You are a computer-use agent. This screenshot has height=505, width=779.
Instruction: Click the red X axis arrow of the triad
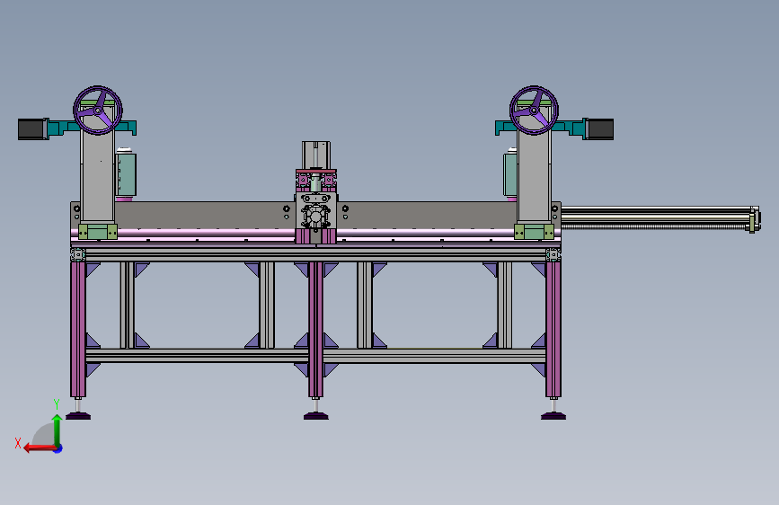pyautogui.click(x=39, y=448)
